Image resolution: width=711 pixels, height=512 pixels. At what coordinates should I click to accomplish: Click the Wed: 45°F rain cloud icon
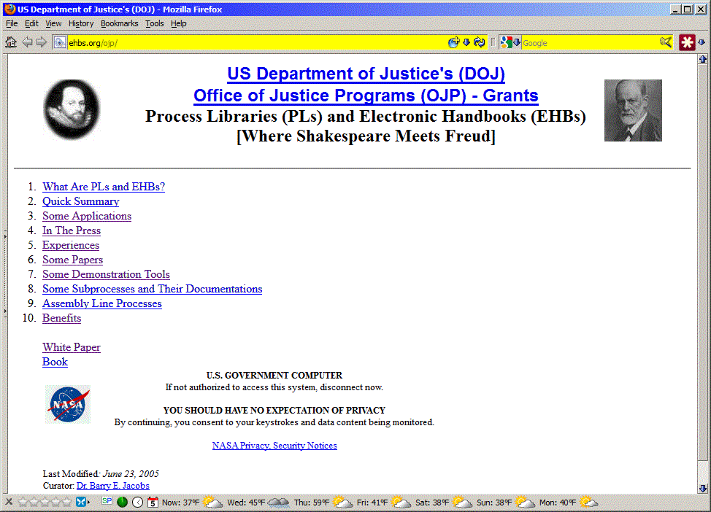pos(278,502)
